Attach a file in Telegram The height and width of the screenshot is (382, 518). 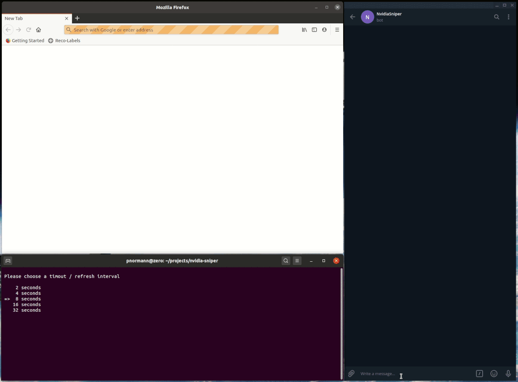pos(351,374)
